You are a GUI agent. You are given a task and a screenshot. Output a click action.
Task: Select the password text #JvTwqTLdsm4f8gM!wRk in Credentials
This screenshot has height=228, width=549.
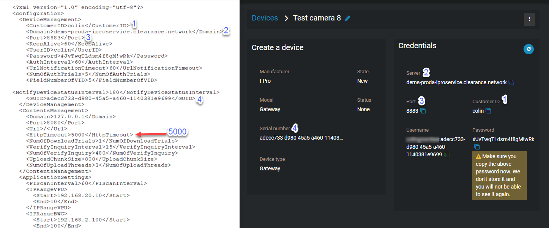[x=503, y=139]
